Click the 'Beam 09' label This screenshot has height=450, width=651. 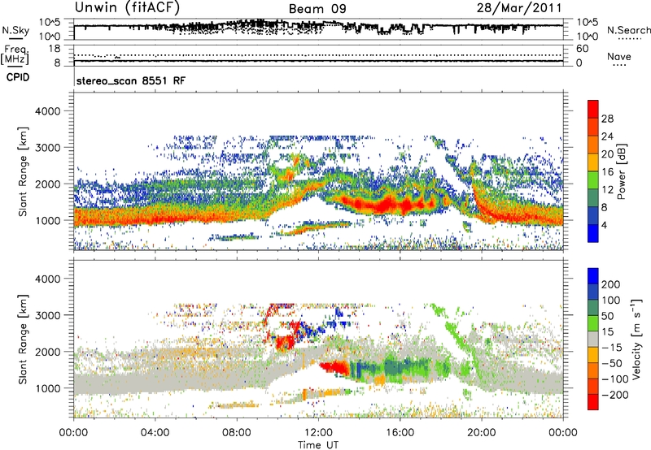[x=317, y=9]
